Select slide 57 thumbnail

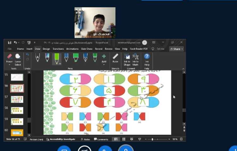click(x=17, y=99)
